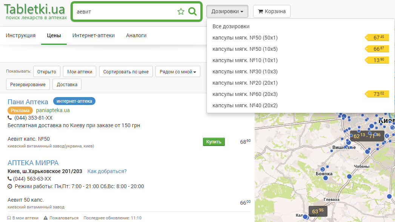Click Пожаловаться report link
This screenshot has width=395, height=222.
point(61,218)
